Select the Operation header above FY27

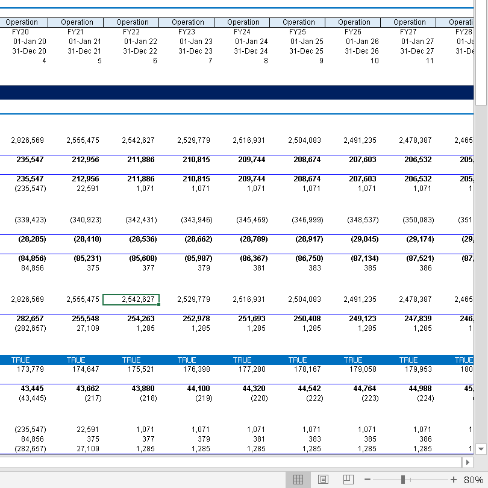[409, 22]
